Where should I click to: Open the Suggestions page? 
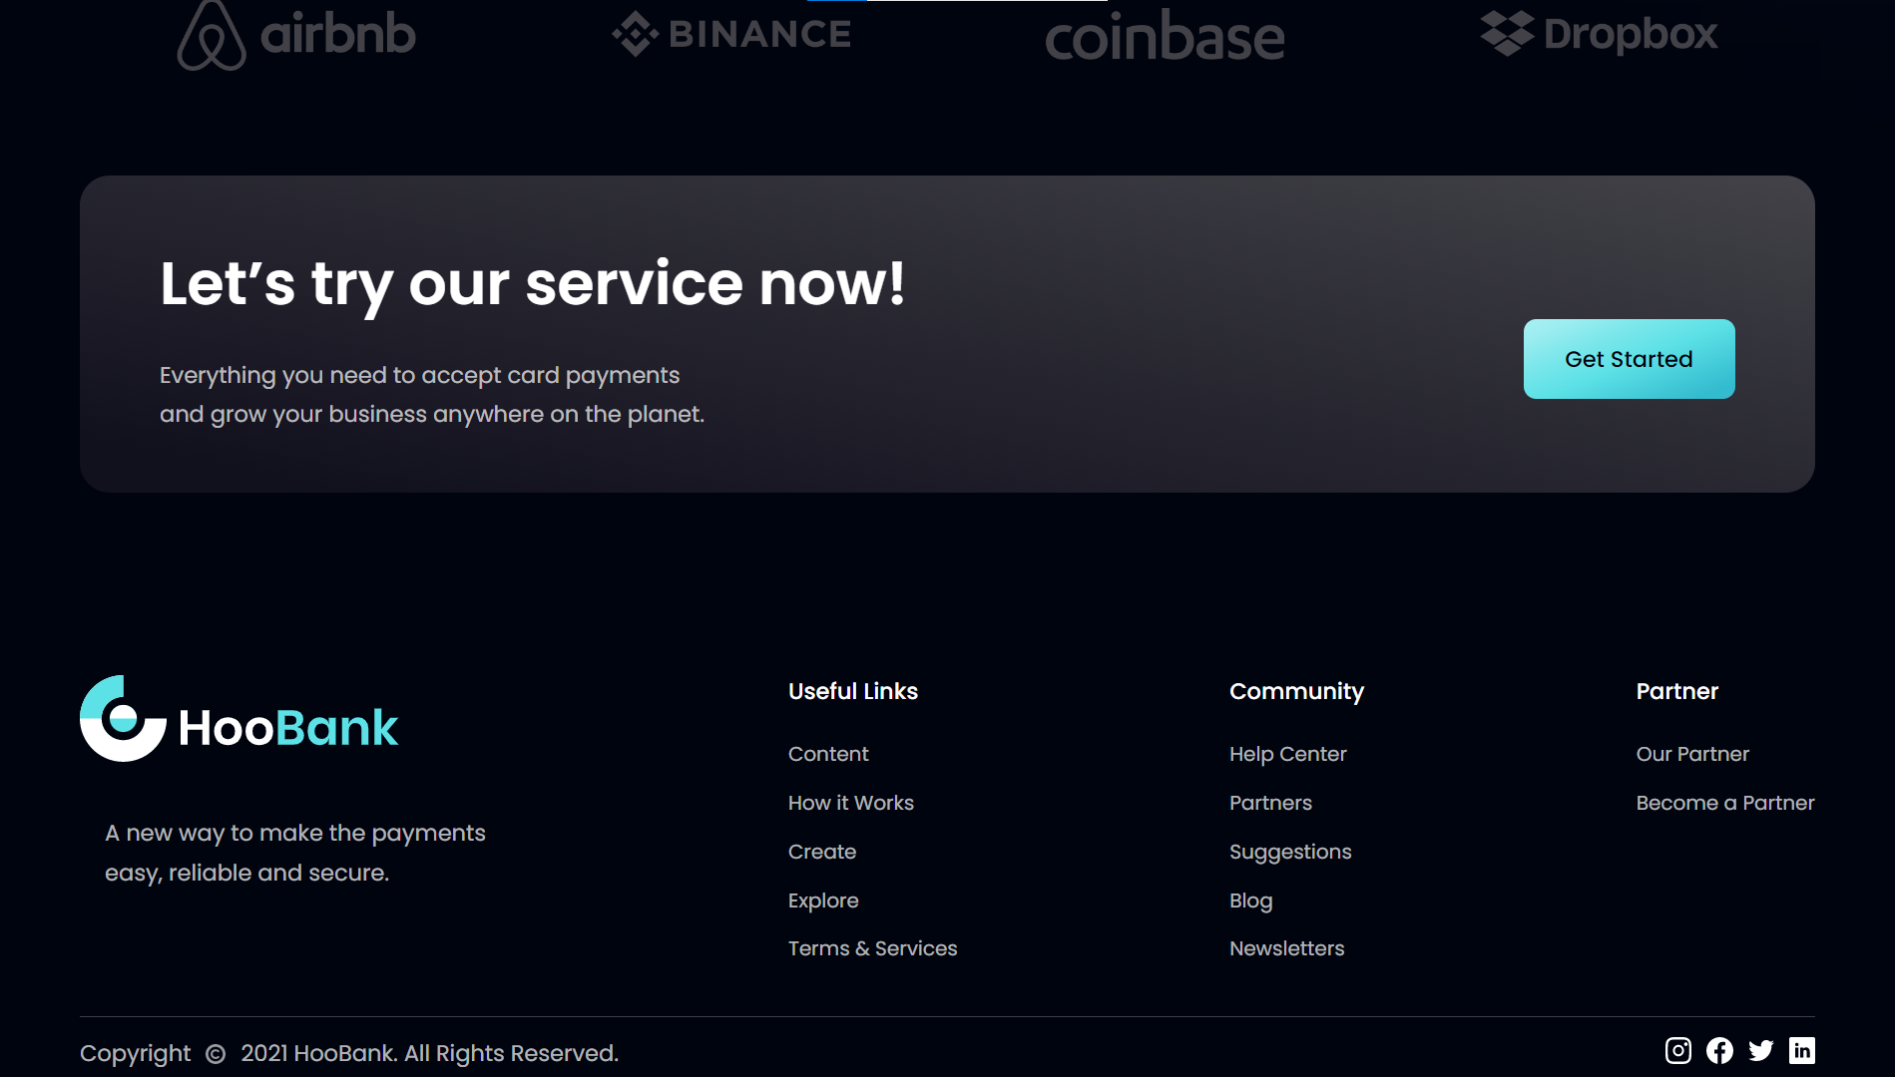coord(1290,852)
